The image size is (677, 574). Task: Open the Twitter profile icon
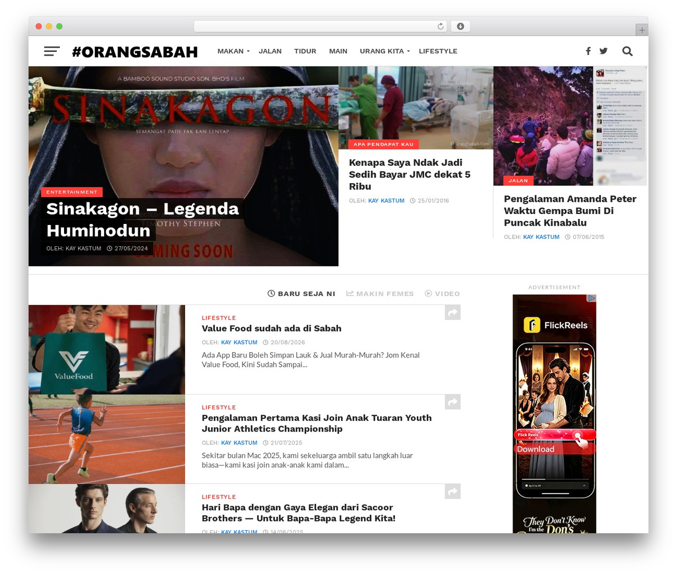click(x=603, y=51)
